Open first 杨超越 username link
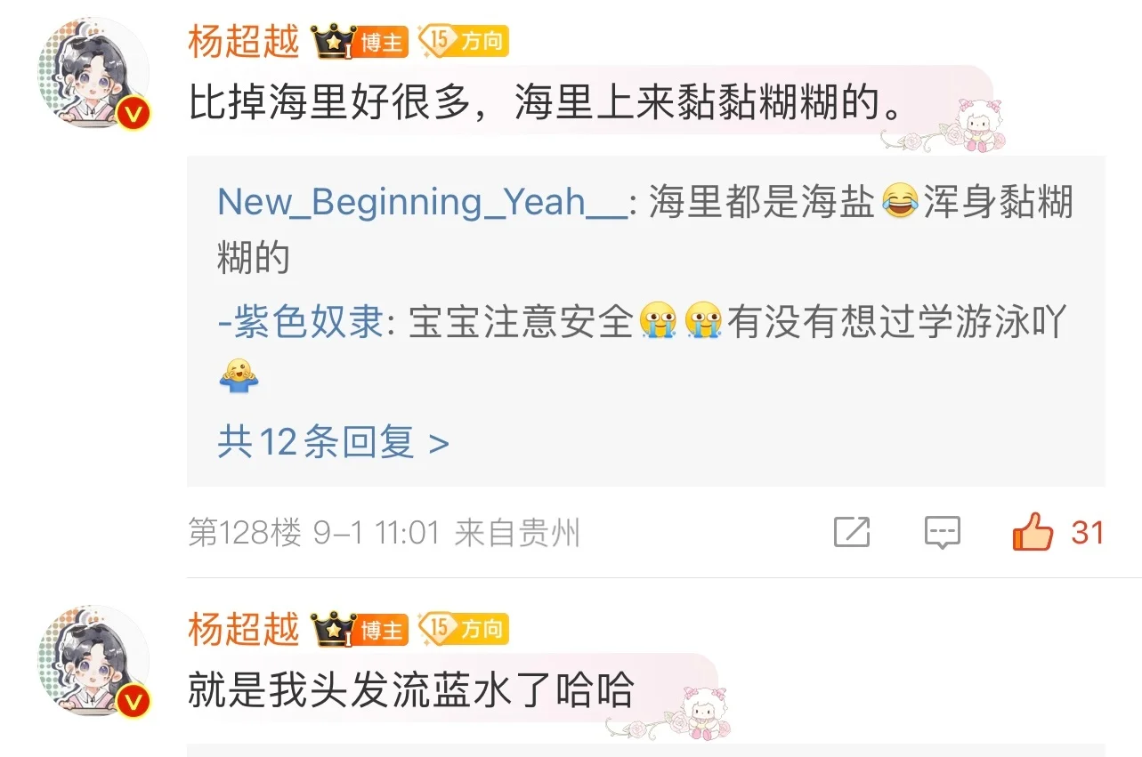This screenshot has width=1142, height=757. tap(244, 41)
